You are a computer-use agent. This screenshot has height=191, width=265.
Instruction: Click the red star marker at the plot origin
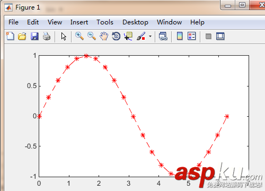click(39, 116)
